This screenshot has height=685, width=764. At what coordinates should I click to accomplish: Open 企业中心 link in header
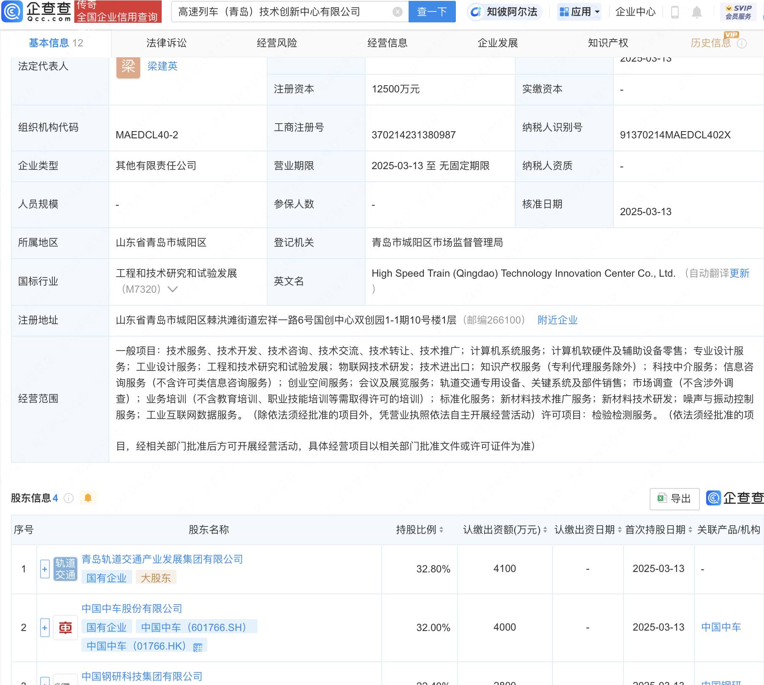(635, 12)
